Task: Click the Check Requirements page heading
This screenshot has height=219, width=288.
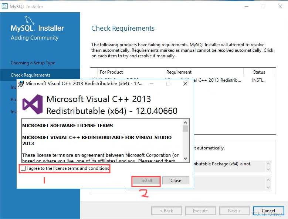Action: 123,28
